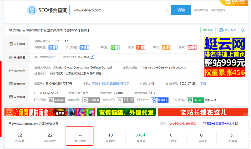Click the 360权重 badge icon
This screenshot has height=149, width=251.
click(115, 48)
